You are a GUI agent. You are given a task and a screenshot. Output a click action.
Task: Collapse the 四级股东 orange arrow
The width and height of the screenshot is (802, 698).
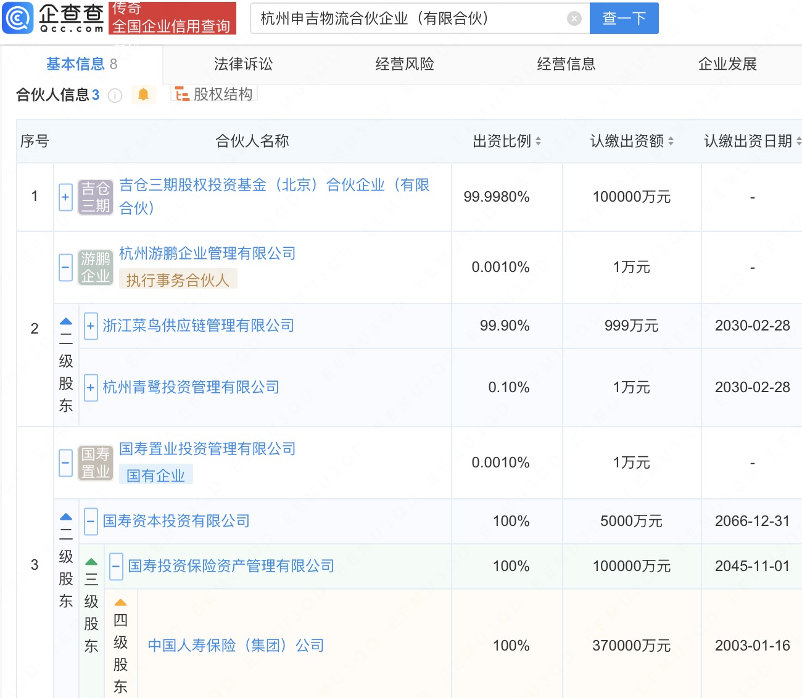(x=121, y=602)
